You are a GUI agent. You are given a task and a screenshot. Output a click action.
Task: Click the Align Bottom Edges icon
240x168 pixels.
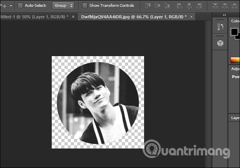[x=167, y=6]
